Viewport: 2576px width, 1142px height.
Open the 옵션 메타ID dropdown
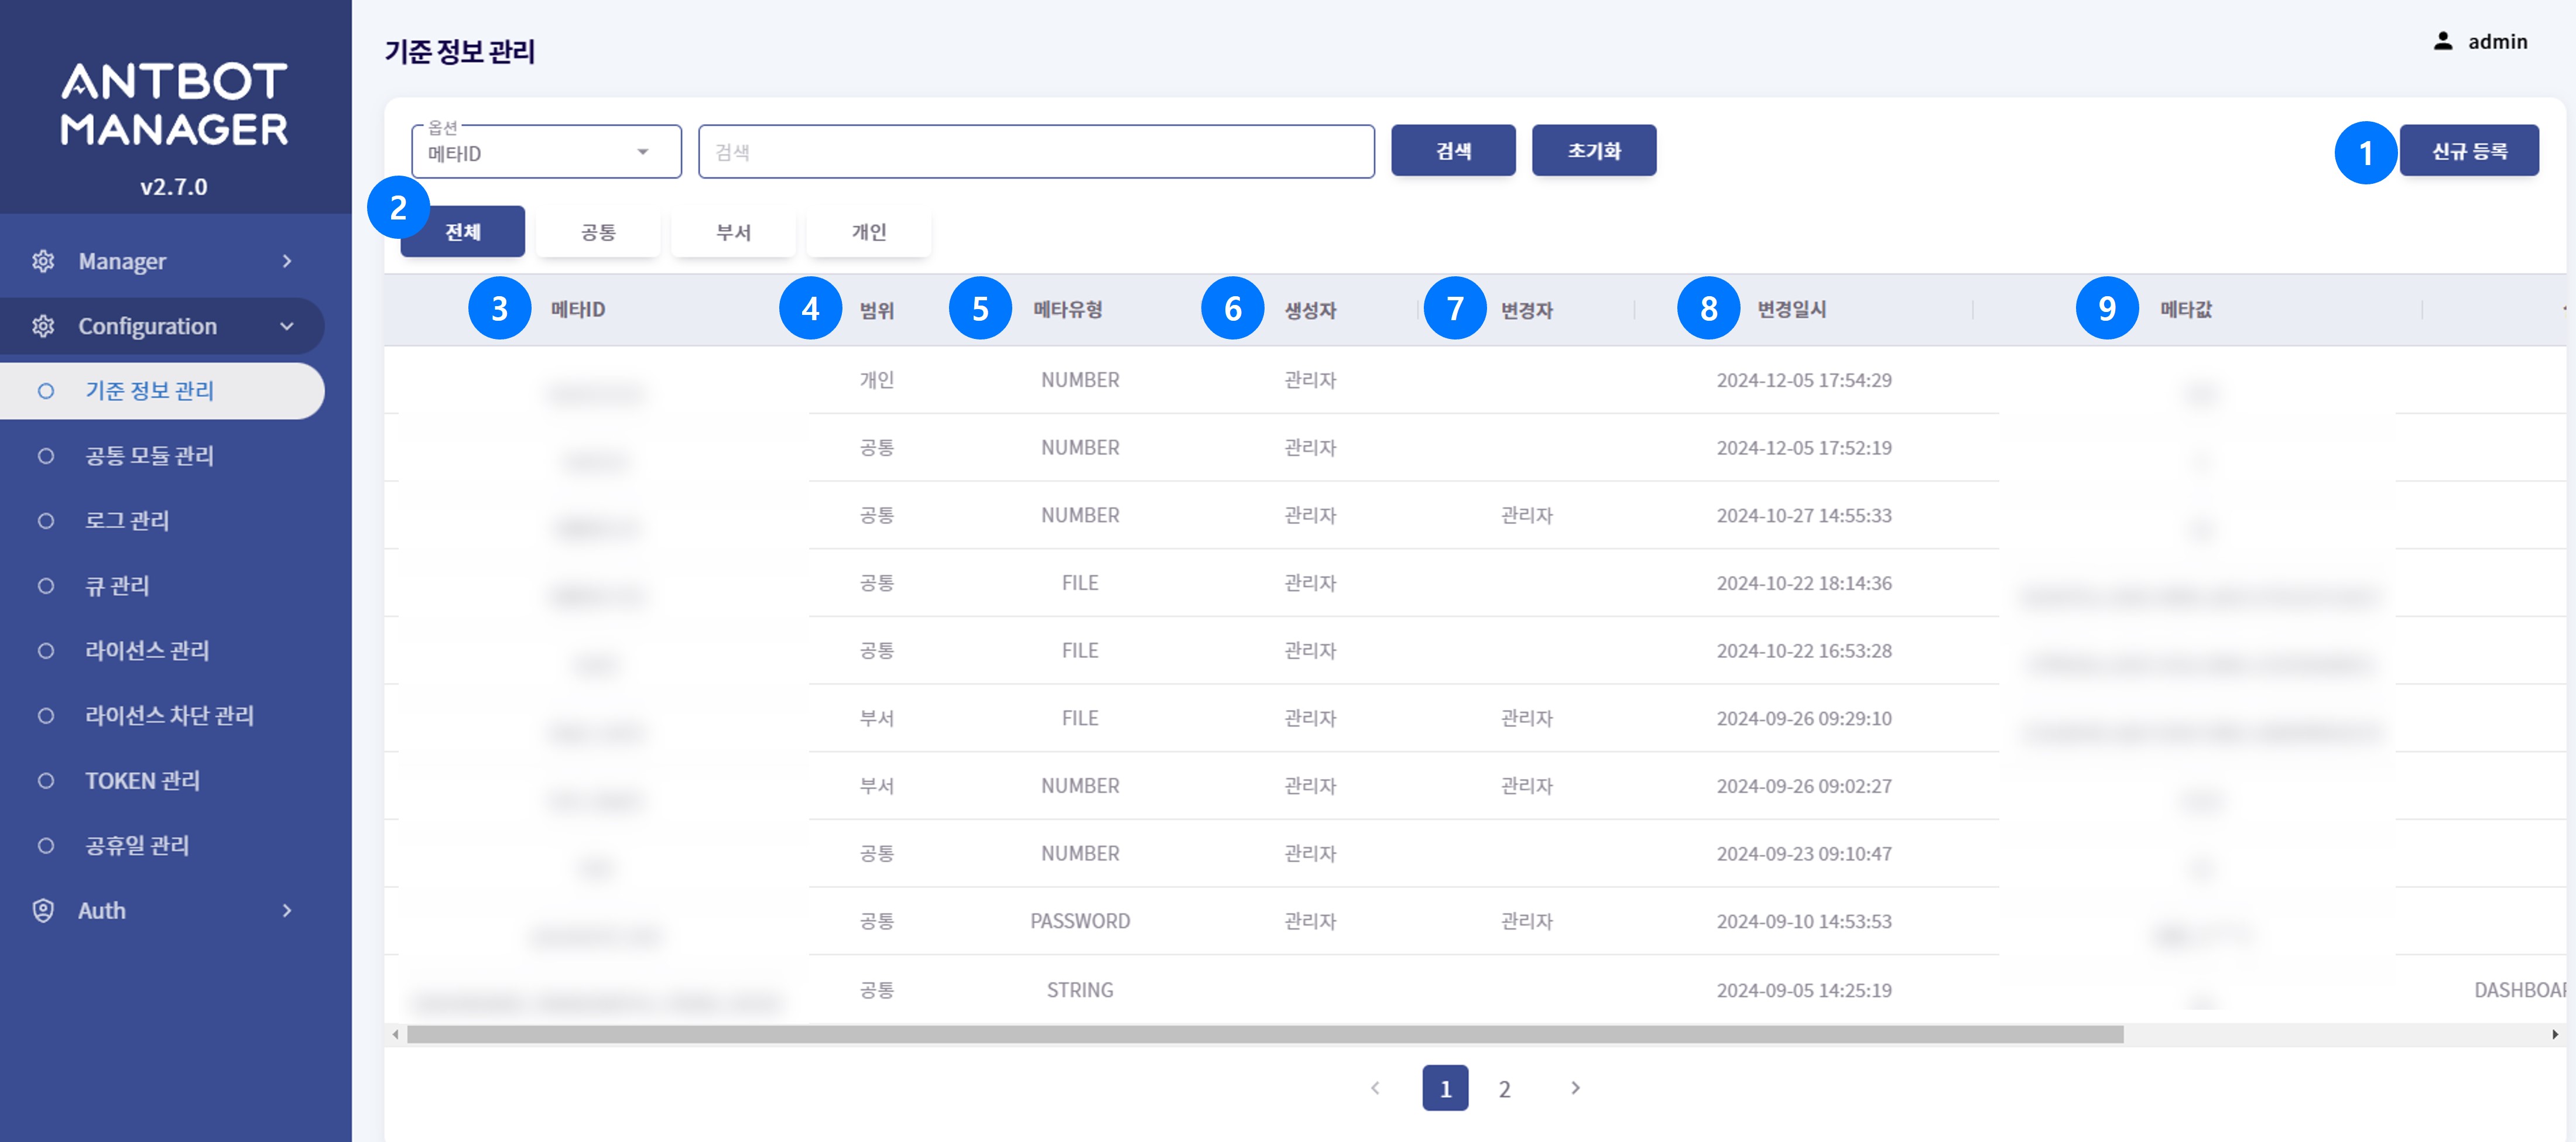(546, 152)
